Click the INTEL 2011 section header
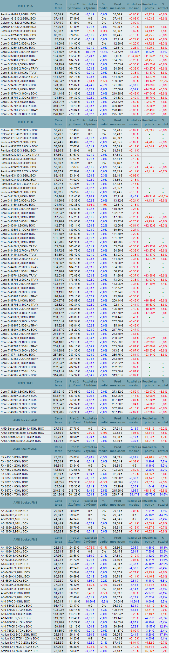This screenshot has height=653, width=169. point(25,383)
